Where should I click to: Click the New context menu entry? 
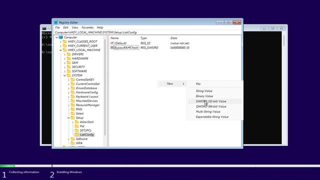tap(172, 83)
